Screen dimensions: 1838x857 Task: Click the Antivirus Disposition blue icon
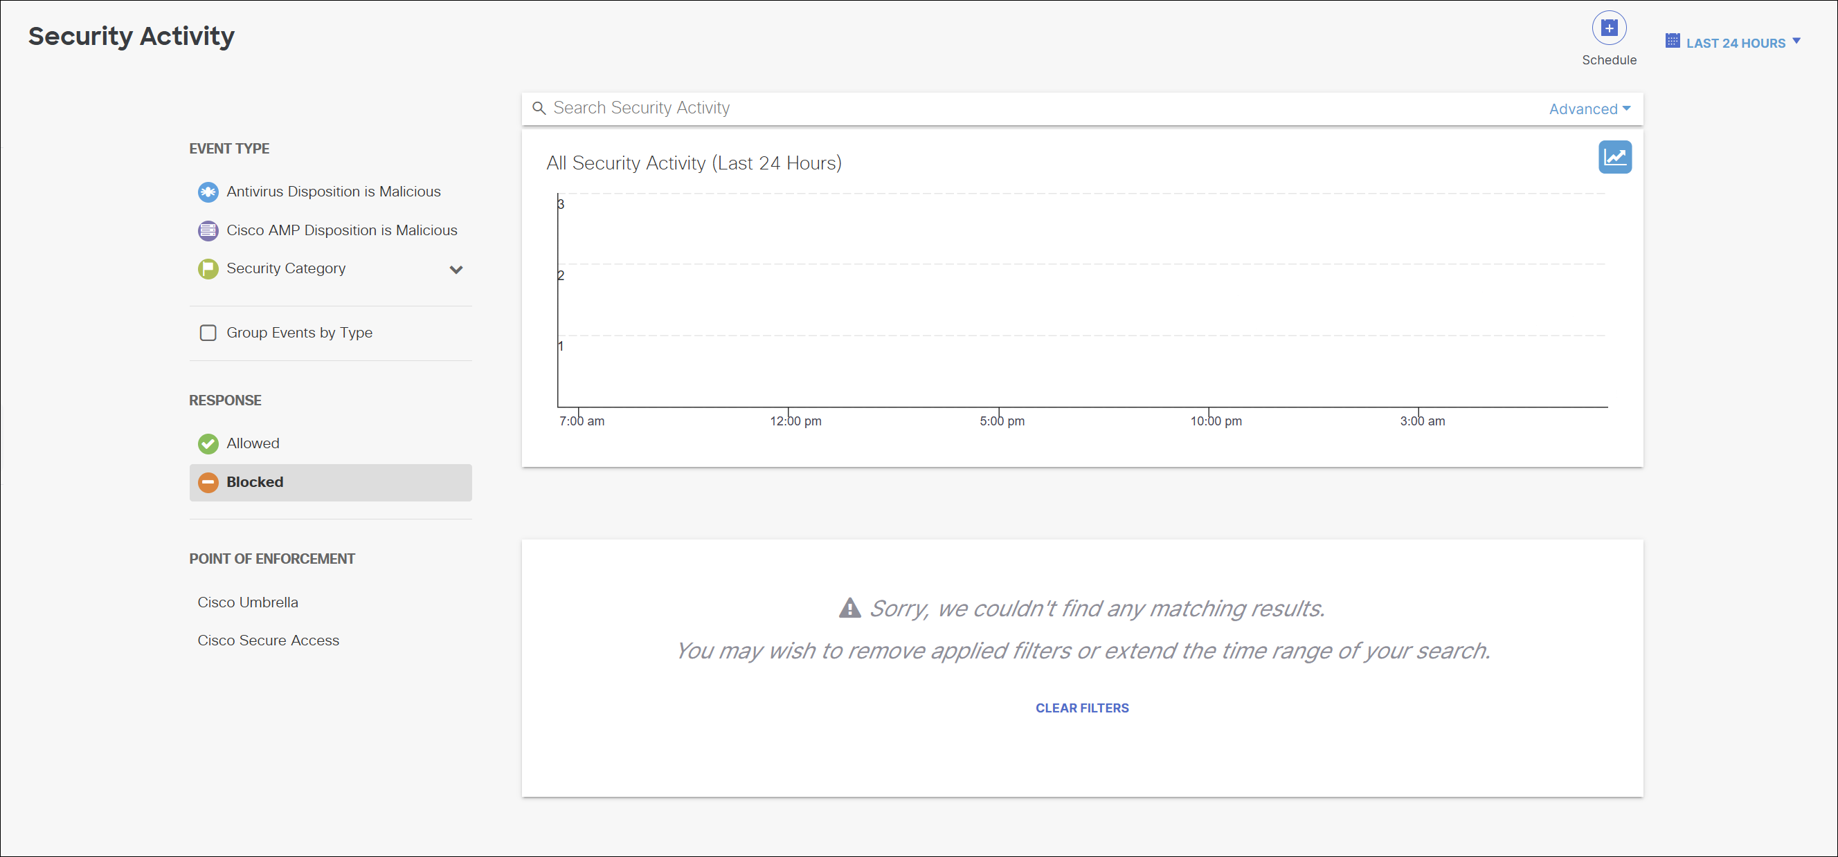coord(208,192)
